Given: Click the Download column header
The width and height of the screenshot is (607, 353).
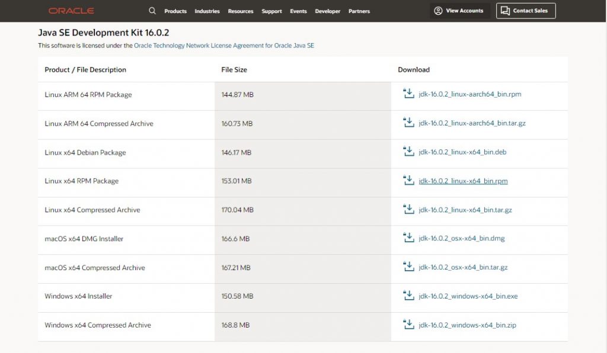Looking at the screenshot, I should tap(413, 70).
